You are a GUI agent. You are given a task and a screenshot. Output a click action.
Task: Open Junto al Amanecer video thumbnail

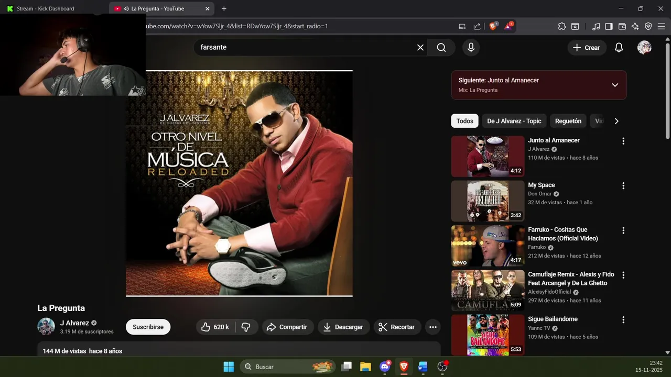(x=488, y=157)
